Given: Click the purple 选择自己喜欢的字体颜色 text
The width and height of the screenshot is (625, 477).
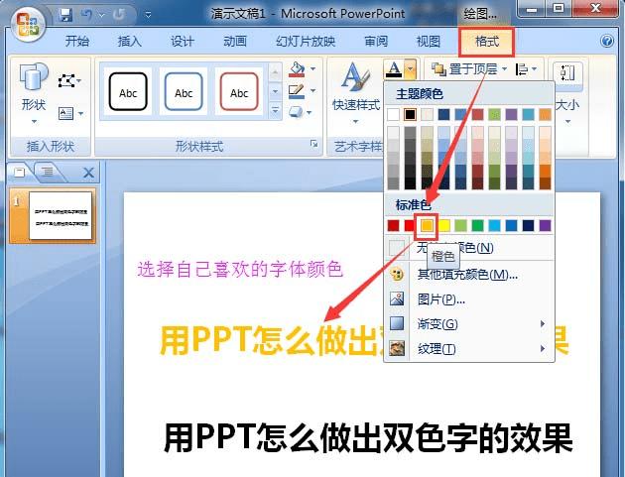Looking at the screenshot, I should [240, 270].
